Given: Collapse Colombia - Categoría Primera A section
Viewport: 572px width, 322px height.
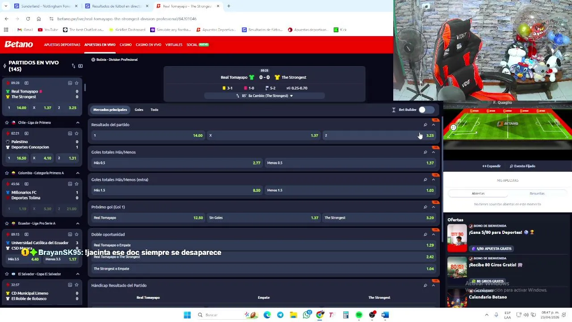Looking at the screenshot, I should tap(78, 173).
